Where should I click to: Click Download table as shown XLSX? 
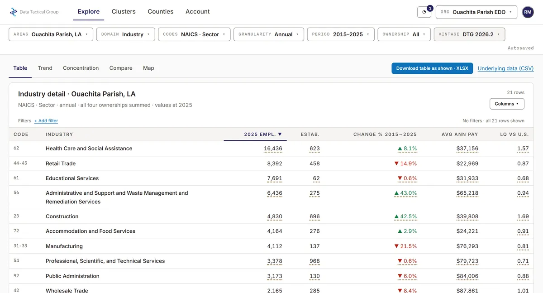[x=432, y=68]
